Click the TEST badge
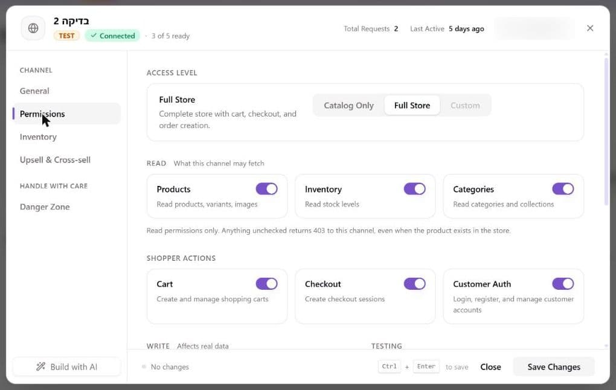This screenshot has height=390, width=616. 66,36
